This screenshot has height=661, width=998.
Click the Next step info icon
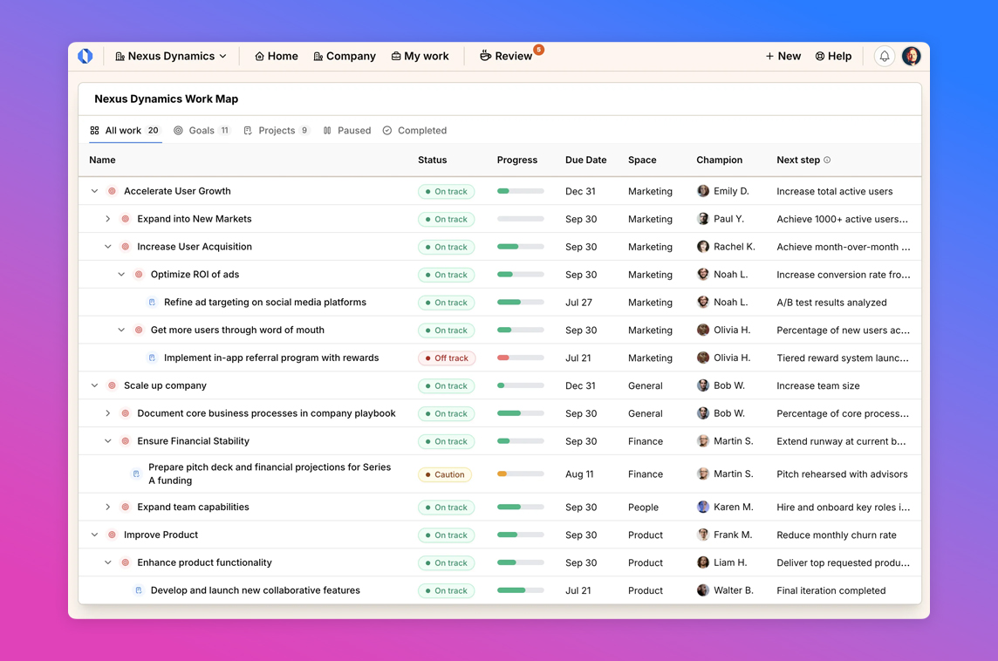click(x=827, y=160)
